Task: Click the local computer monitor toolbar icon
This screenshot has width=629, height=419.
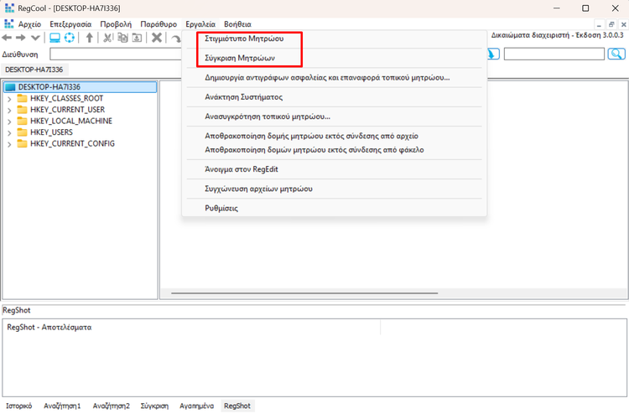Action: pyautogui.click(x=55, y=38)
